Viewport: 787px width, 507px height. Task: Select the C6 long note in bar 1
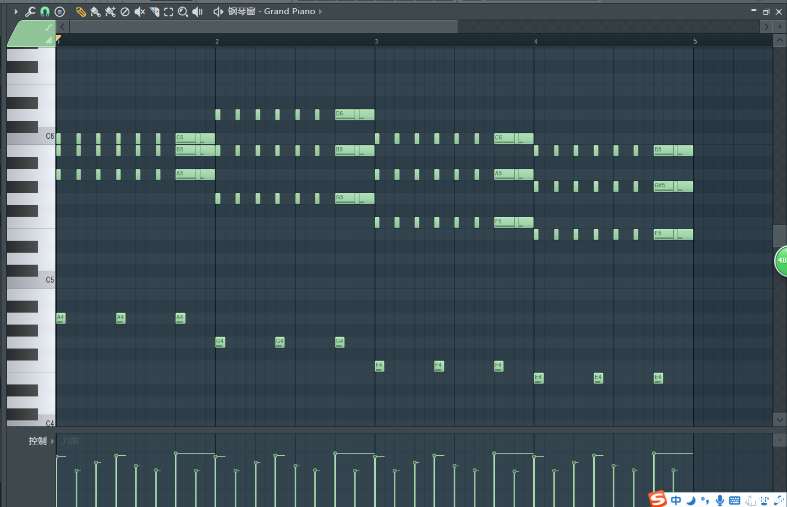(195, 138)
